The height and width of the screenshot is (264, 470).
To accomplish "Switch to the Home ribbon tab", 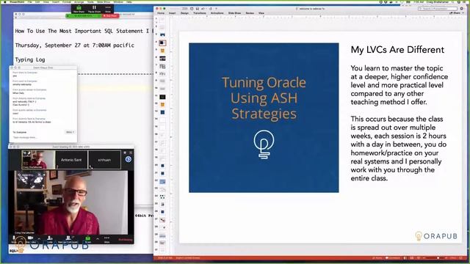I will 161,13.
